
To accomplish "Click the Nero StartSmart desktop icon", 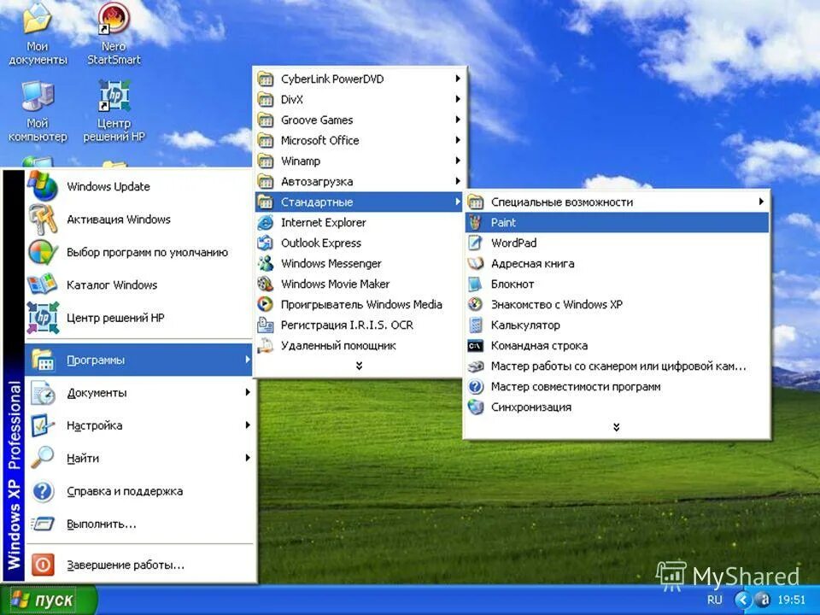I will pyautogui.click(x=114, y=20).
